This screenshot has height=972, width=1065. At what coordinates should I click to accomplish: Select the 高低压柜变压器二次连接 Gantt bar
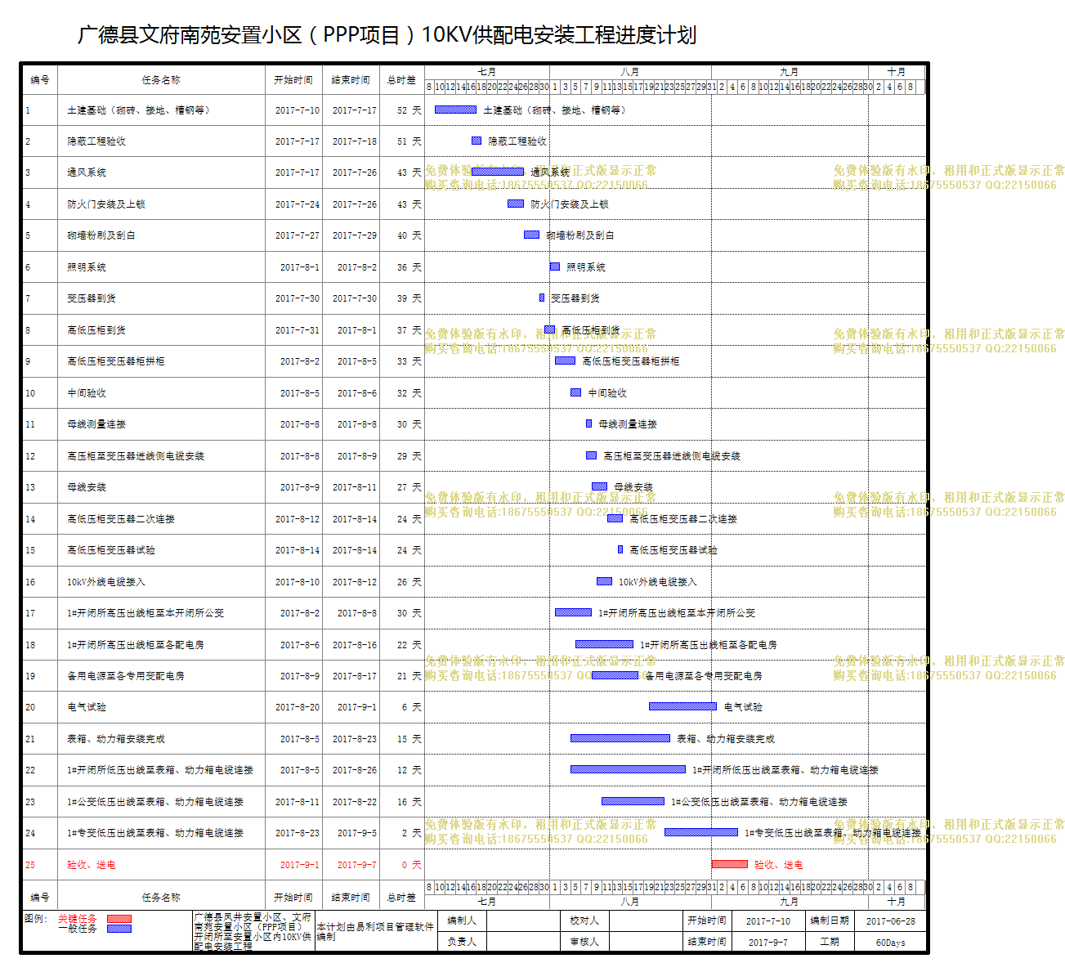point(615,518)
